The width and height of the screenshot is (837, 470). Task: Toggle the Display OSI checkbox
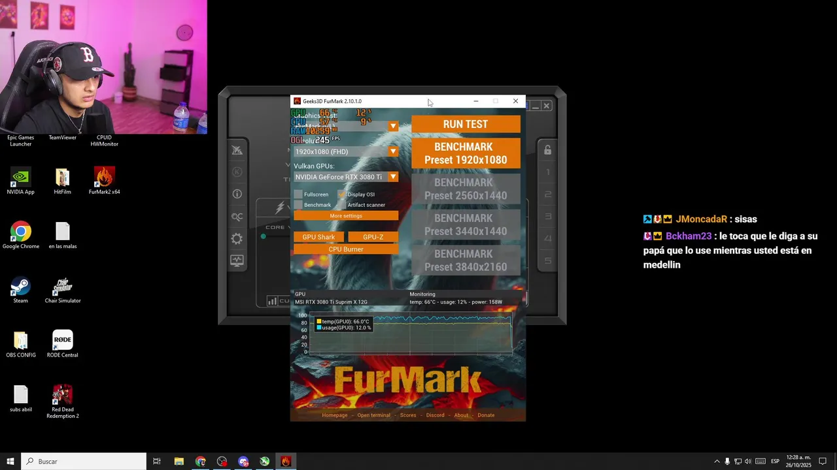tap(342, 195)
